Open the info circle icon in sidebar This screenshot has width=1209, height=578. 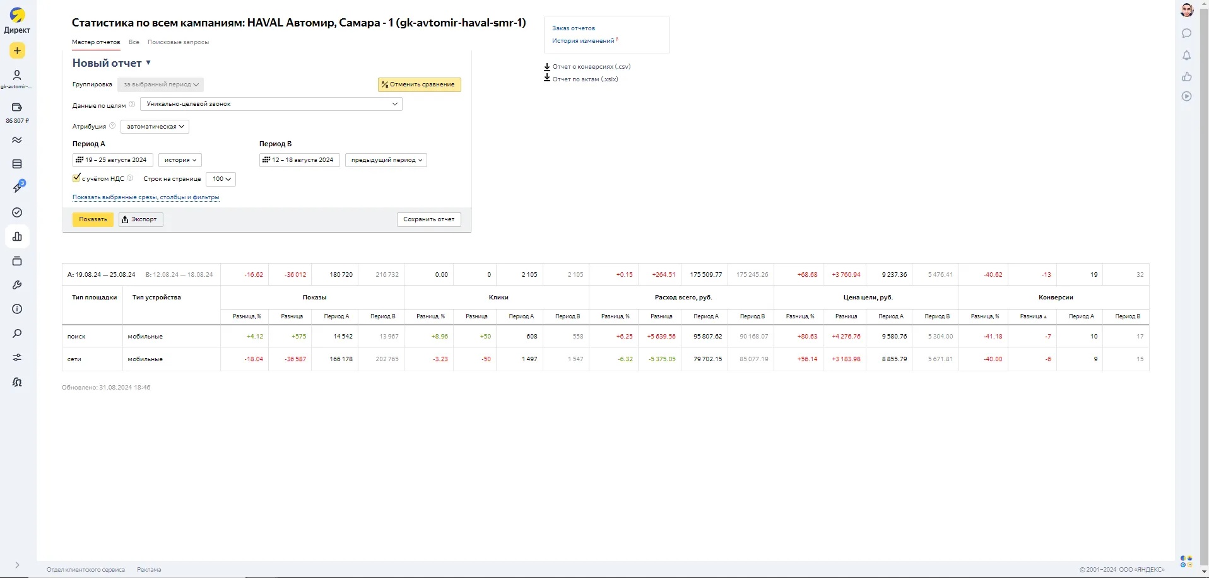17,309
